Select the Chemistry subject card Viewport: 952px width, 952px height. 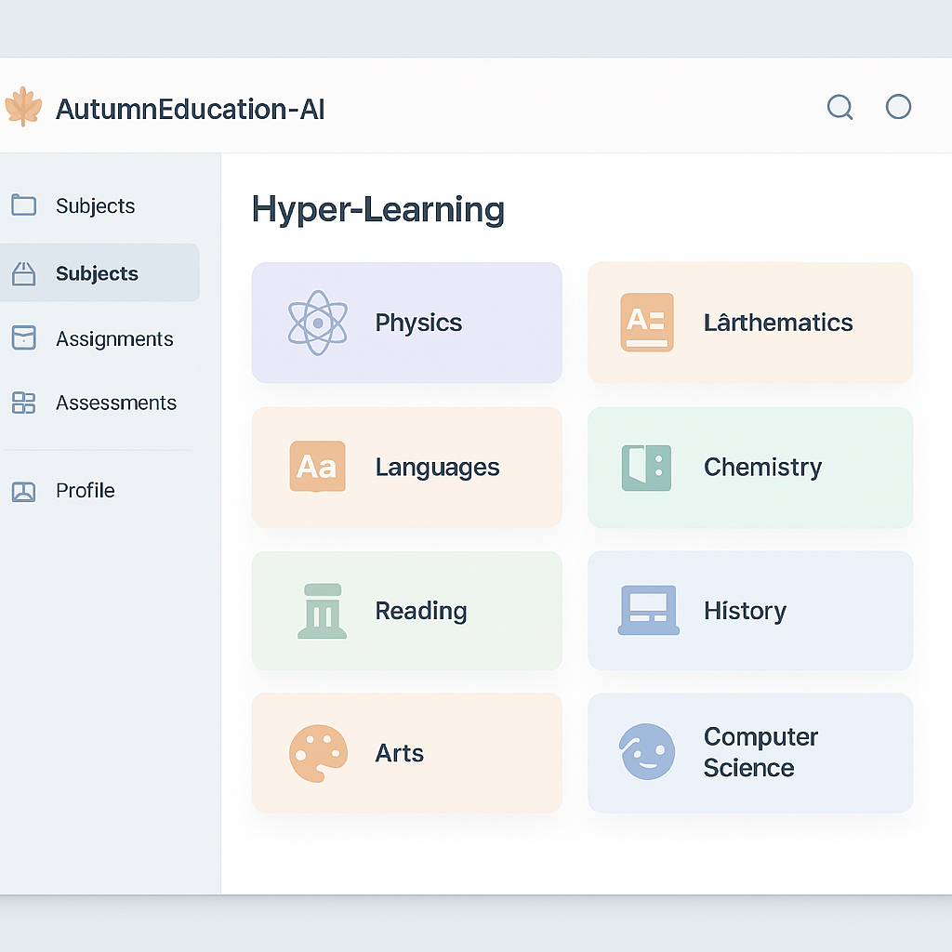749,467
